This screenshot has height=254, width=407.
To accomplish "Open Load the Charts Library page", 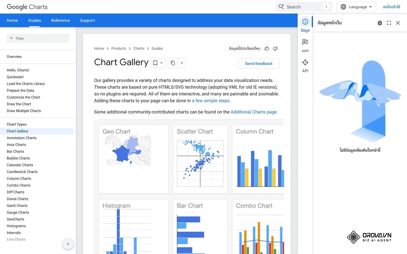I will (26, 84).
